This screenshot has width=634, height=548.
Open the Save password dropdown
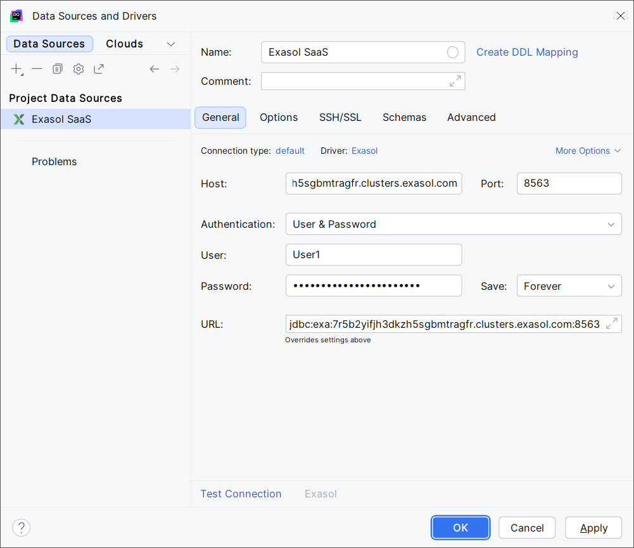tap(568, 285)
